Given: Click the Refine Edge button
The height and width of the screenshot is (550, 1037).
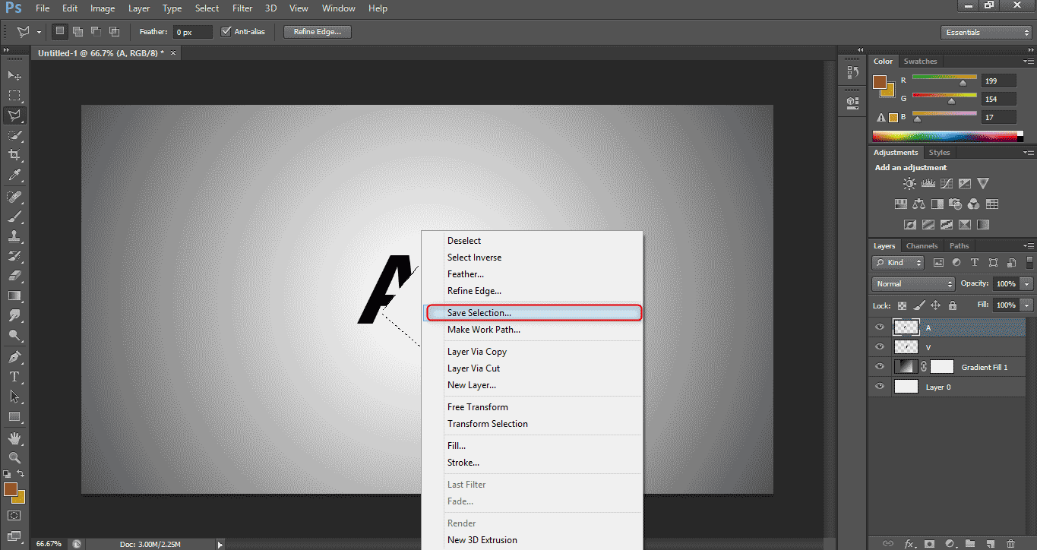Looking at the screenshot, I should click(x=318, y=32).
